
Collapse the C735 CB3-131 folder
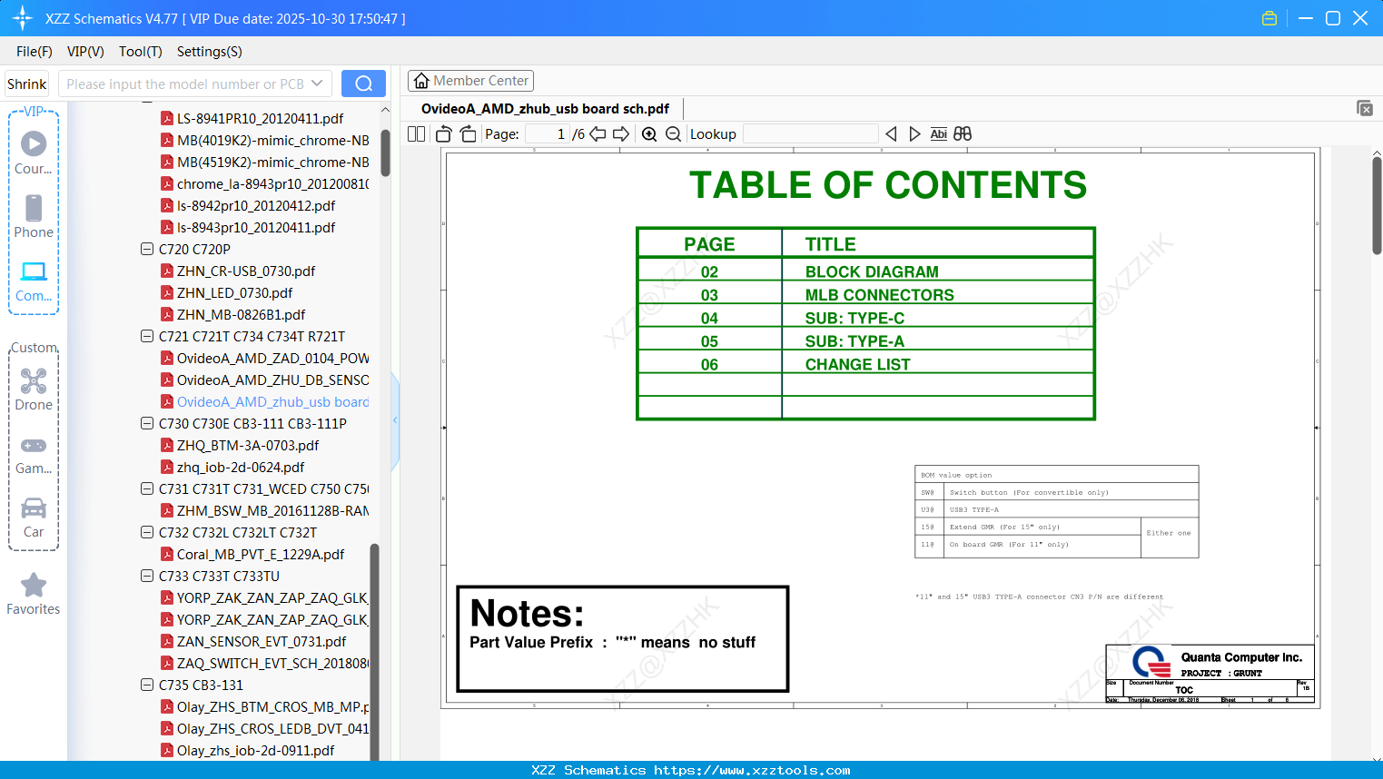pyautogui.click(x=147, y=685)
